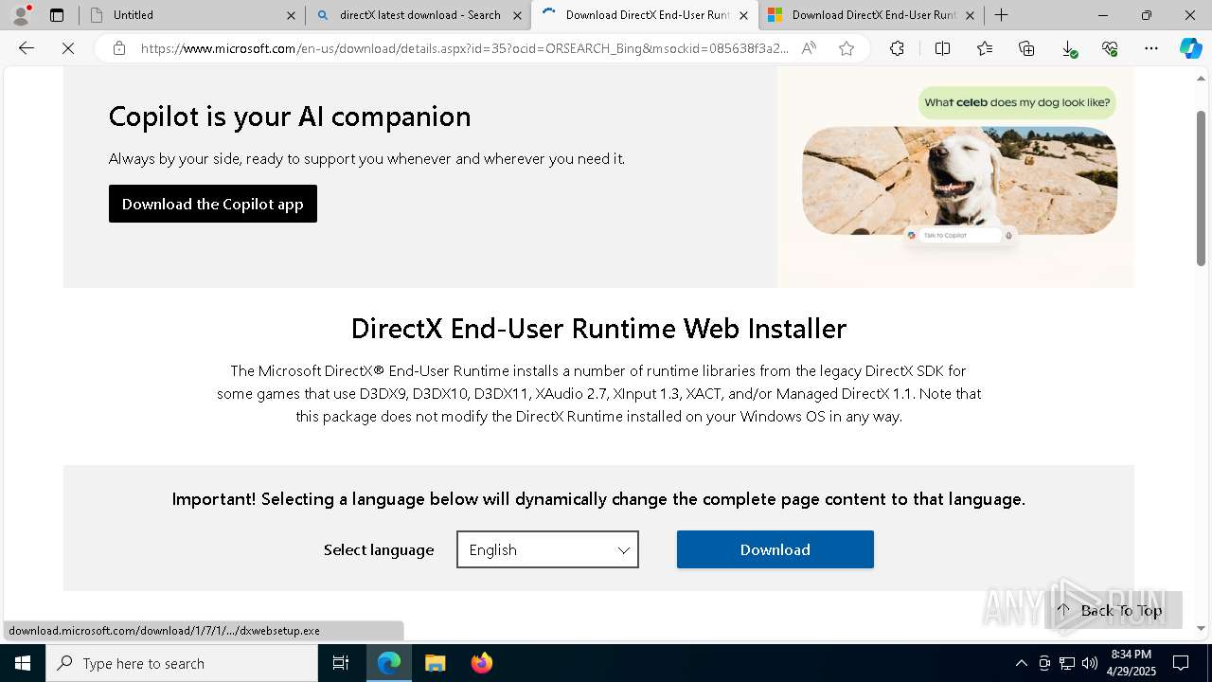The height and width of the screenshot is (682, 1212).
Task: Click the Copilot is your AI companion heading
Action: click(290, 117)
